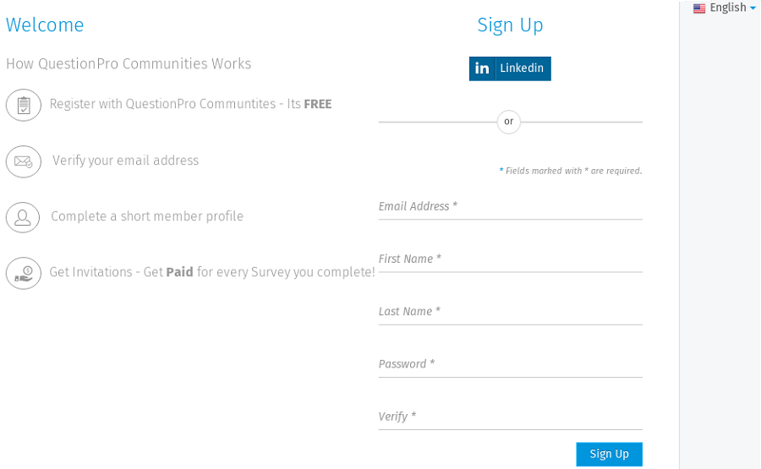Focus the Verify password field
The height and width of the screenshot is (469, 761).
coord(510,417)
